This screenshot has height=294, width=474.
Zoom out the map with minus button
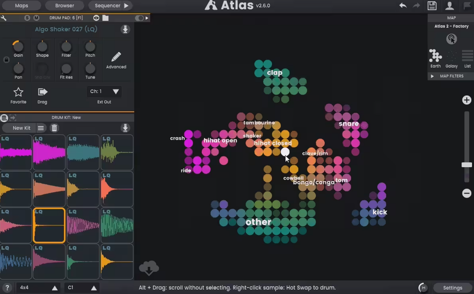pyautogui.click(x=467, y=193)
